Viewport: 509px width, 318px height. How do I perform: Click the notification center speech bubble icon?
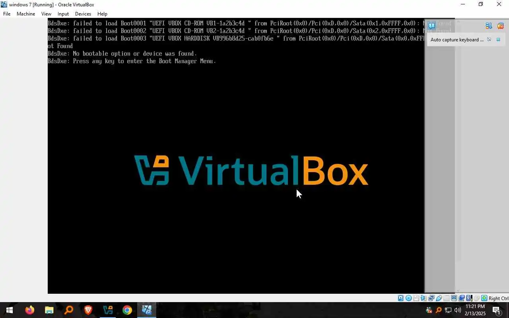(431, 26)
